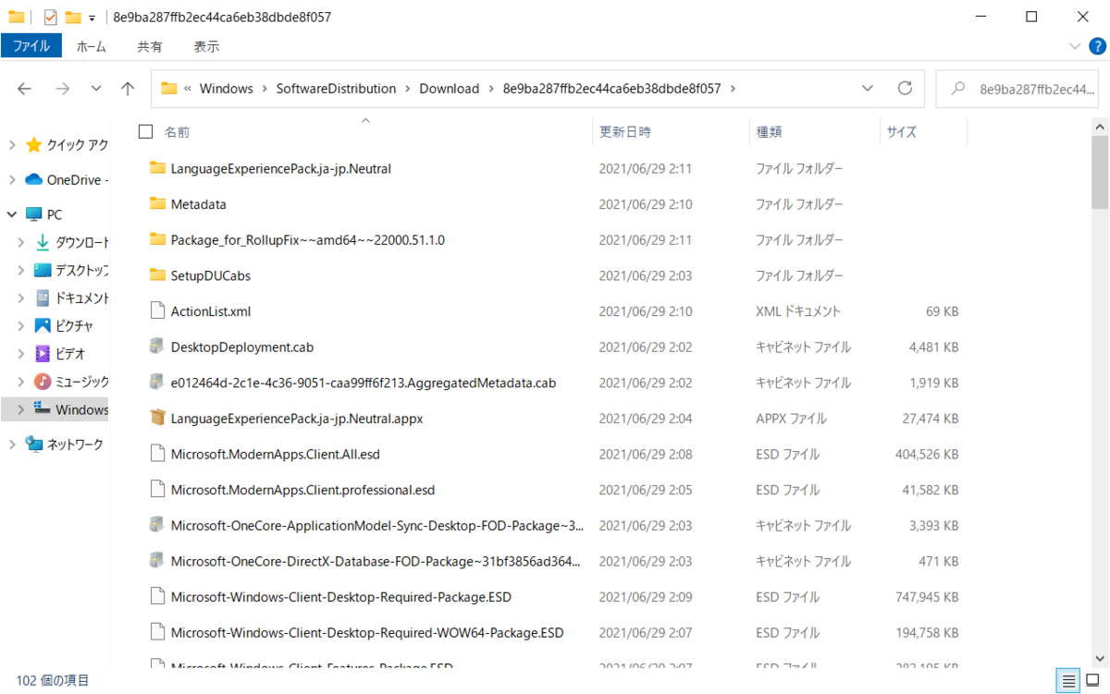1110x694 pixels.
Task: Click Windows in the address breadcrumb
Action: point(226,89)
